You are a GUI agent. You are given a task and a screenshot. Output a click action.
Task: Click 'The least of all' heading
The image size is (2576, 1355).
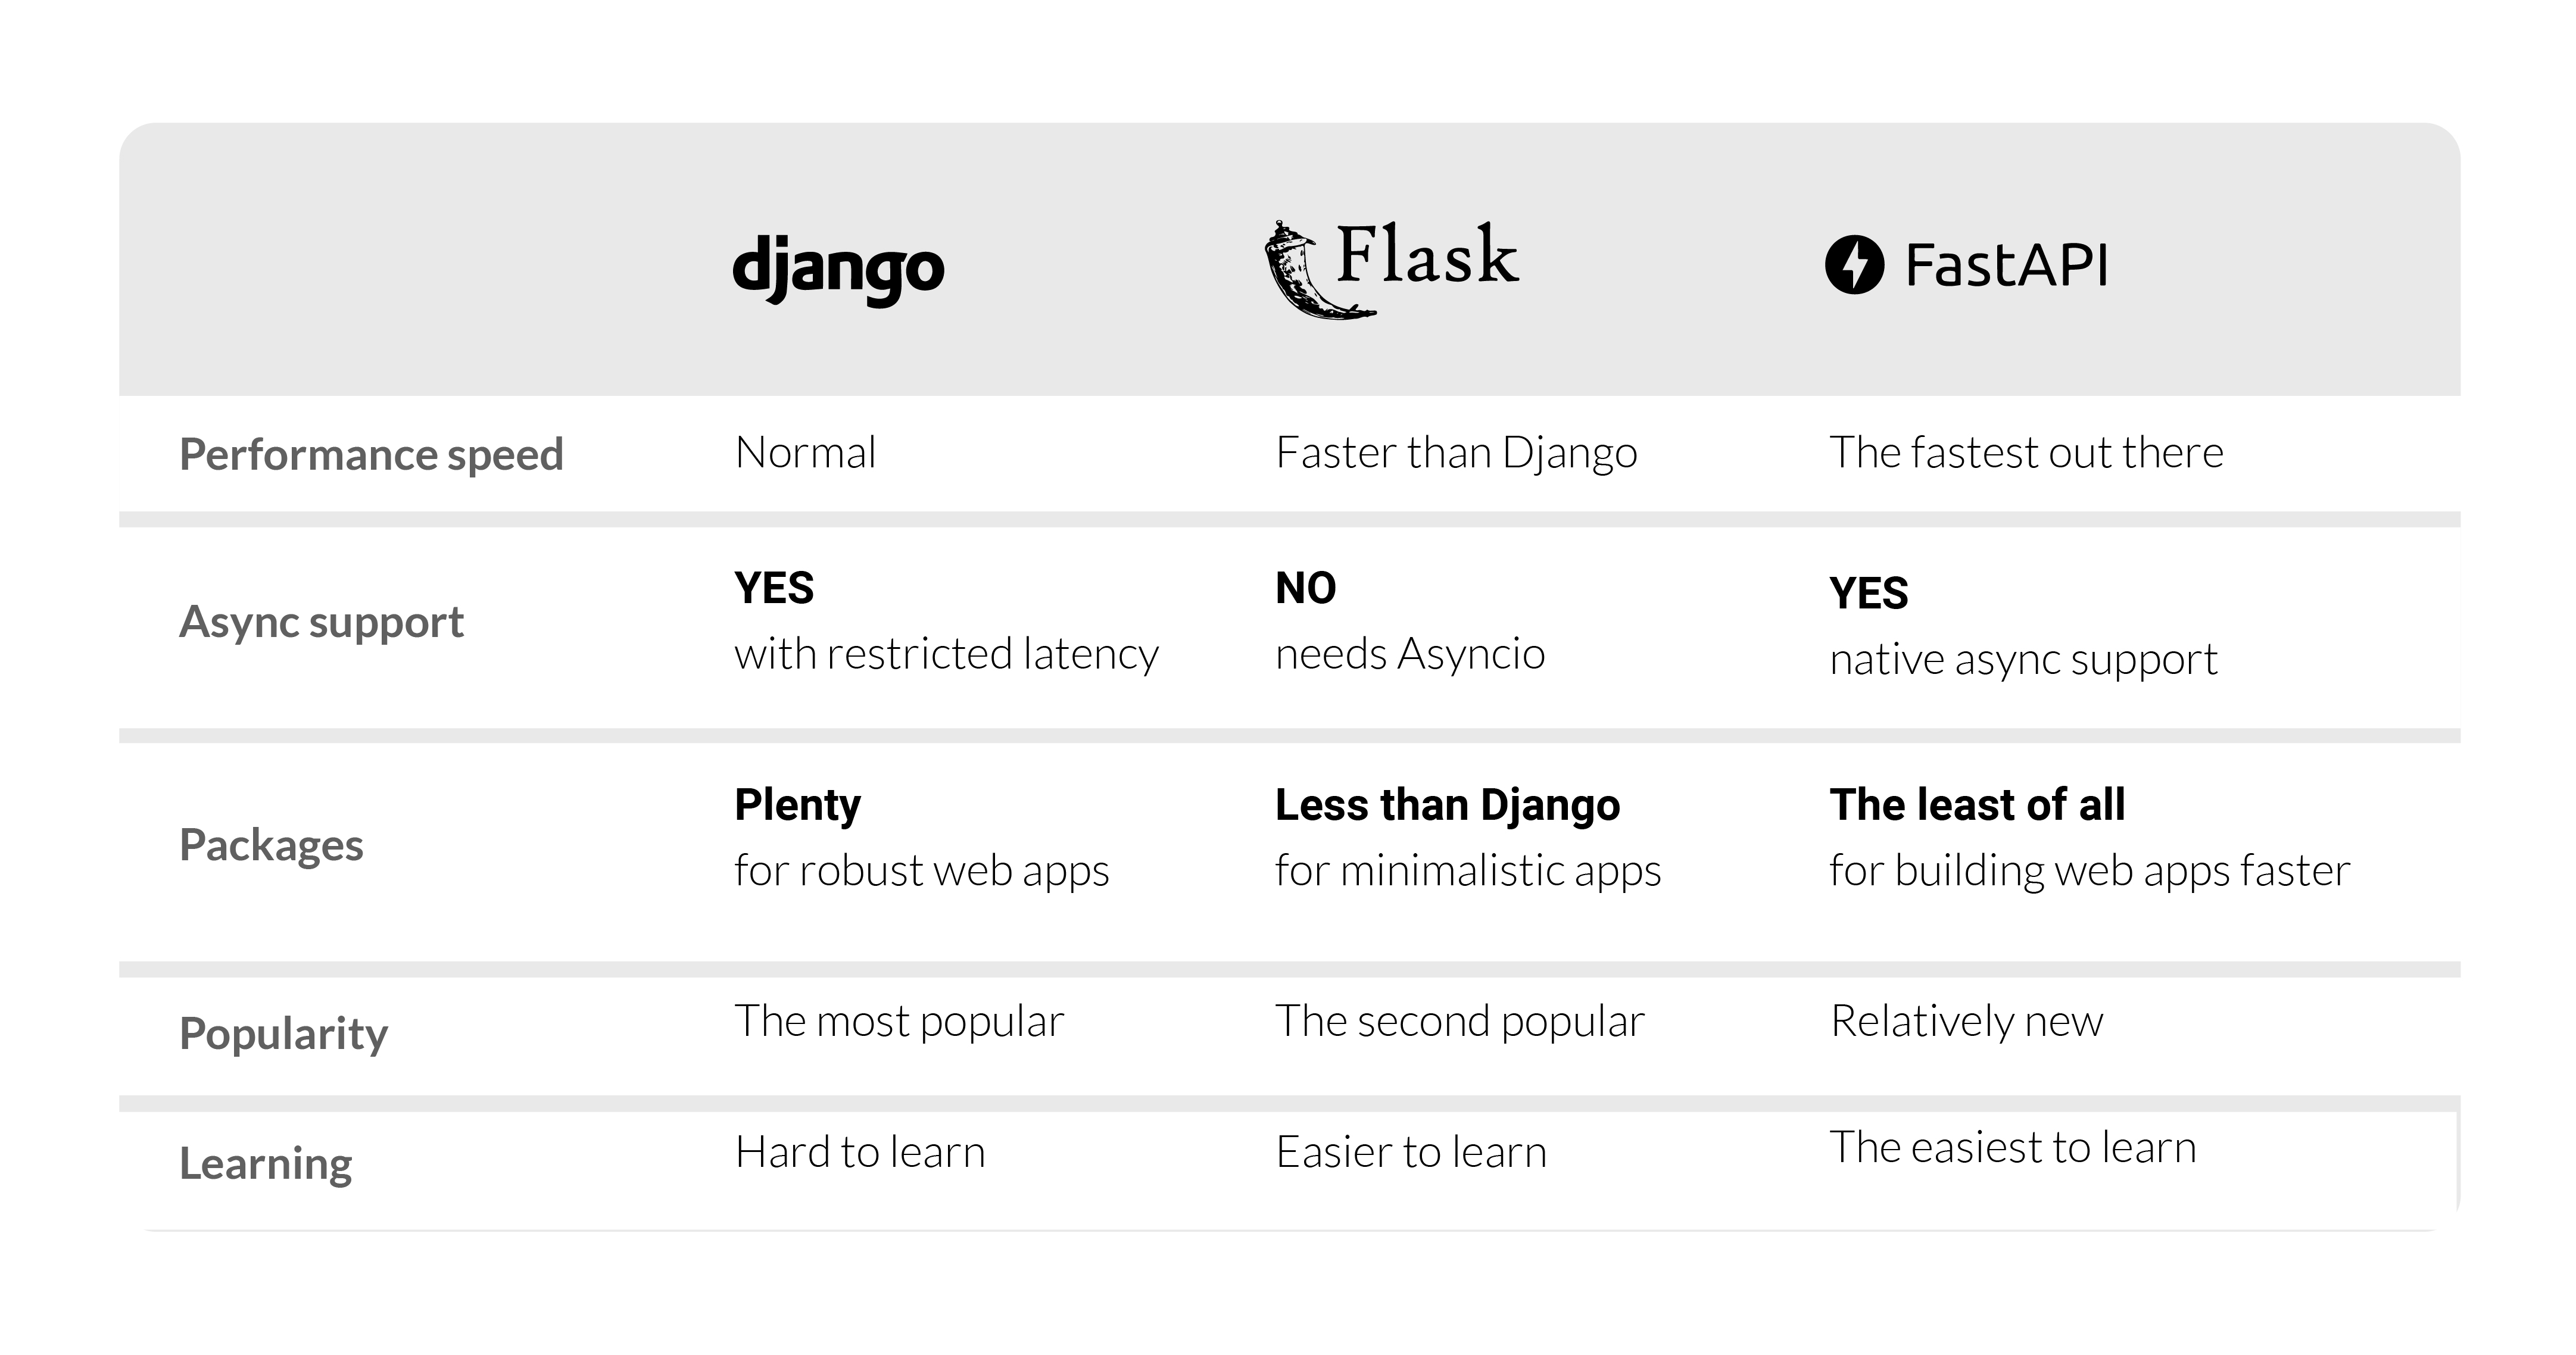[1977, 805]
